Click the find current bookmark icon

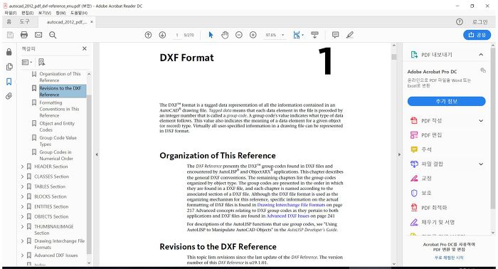[41, 62]
